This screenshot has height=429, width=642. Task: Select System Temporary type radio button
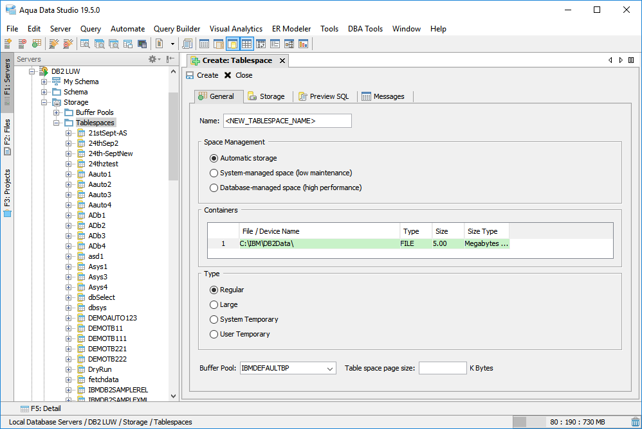214,319
